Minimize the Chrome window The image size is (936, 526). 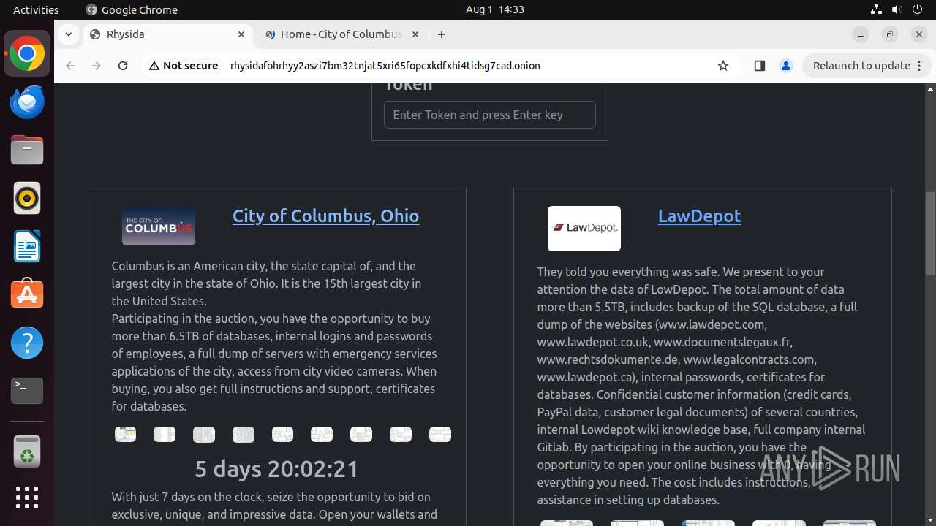(x=861, y=34)
